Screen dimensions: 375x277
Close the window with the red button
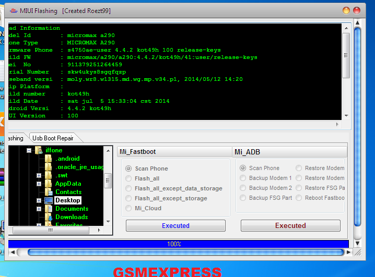(x=357, y=10)
